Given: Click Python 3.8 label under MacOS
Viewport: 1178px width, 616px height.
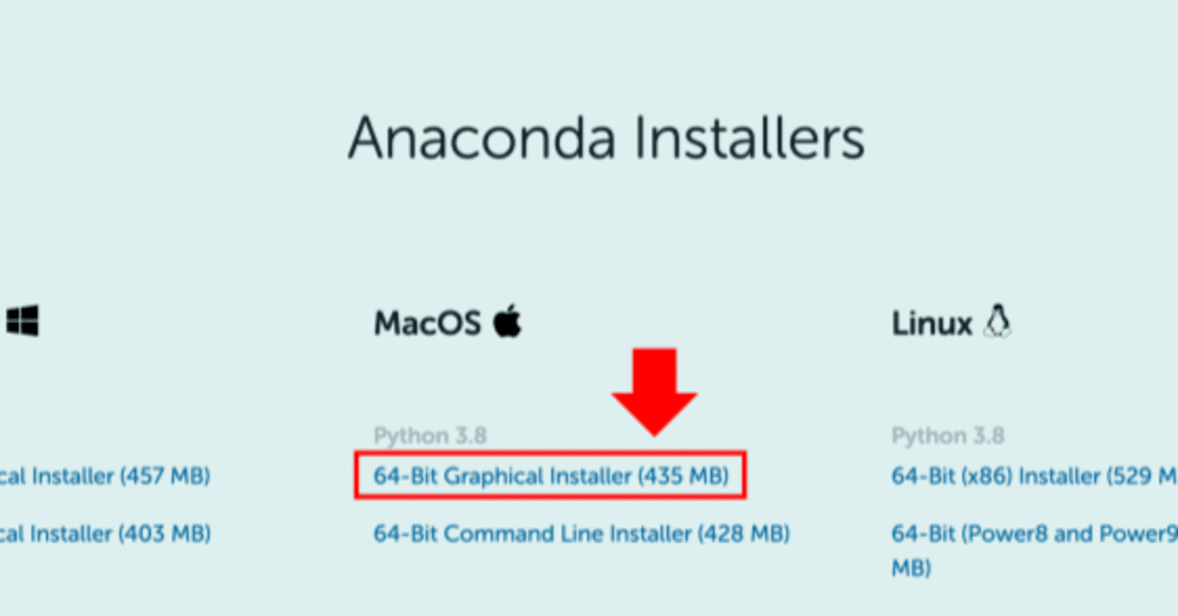Looking at the screenshot, I should point(430,436).
